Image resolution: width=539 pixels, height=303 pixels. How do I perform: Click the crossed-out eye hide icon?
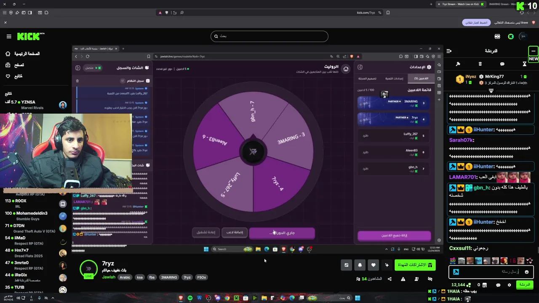pyautogui.click(x=430, y=279)
